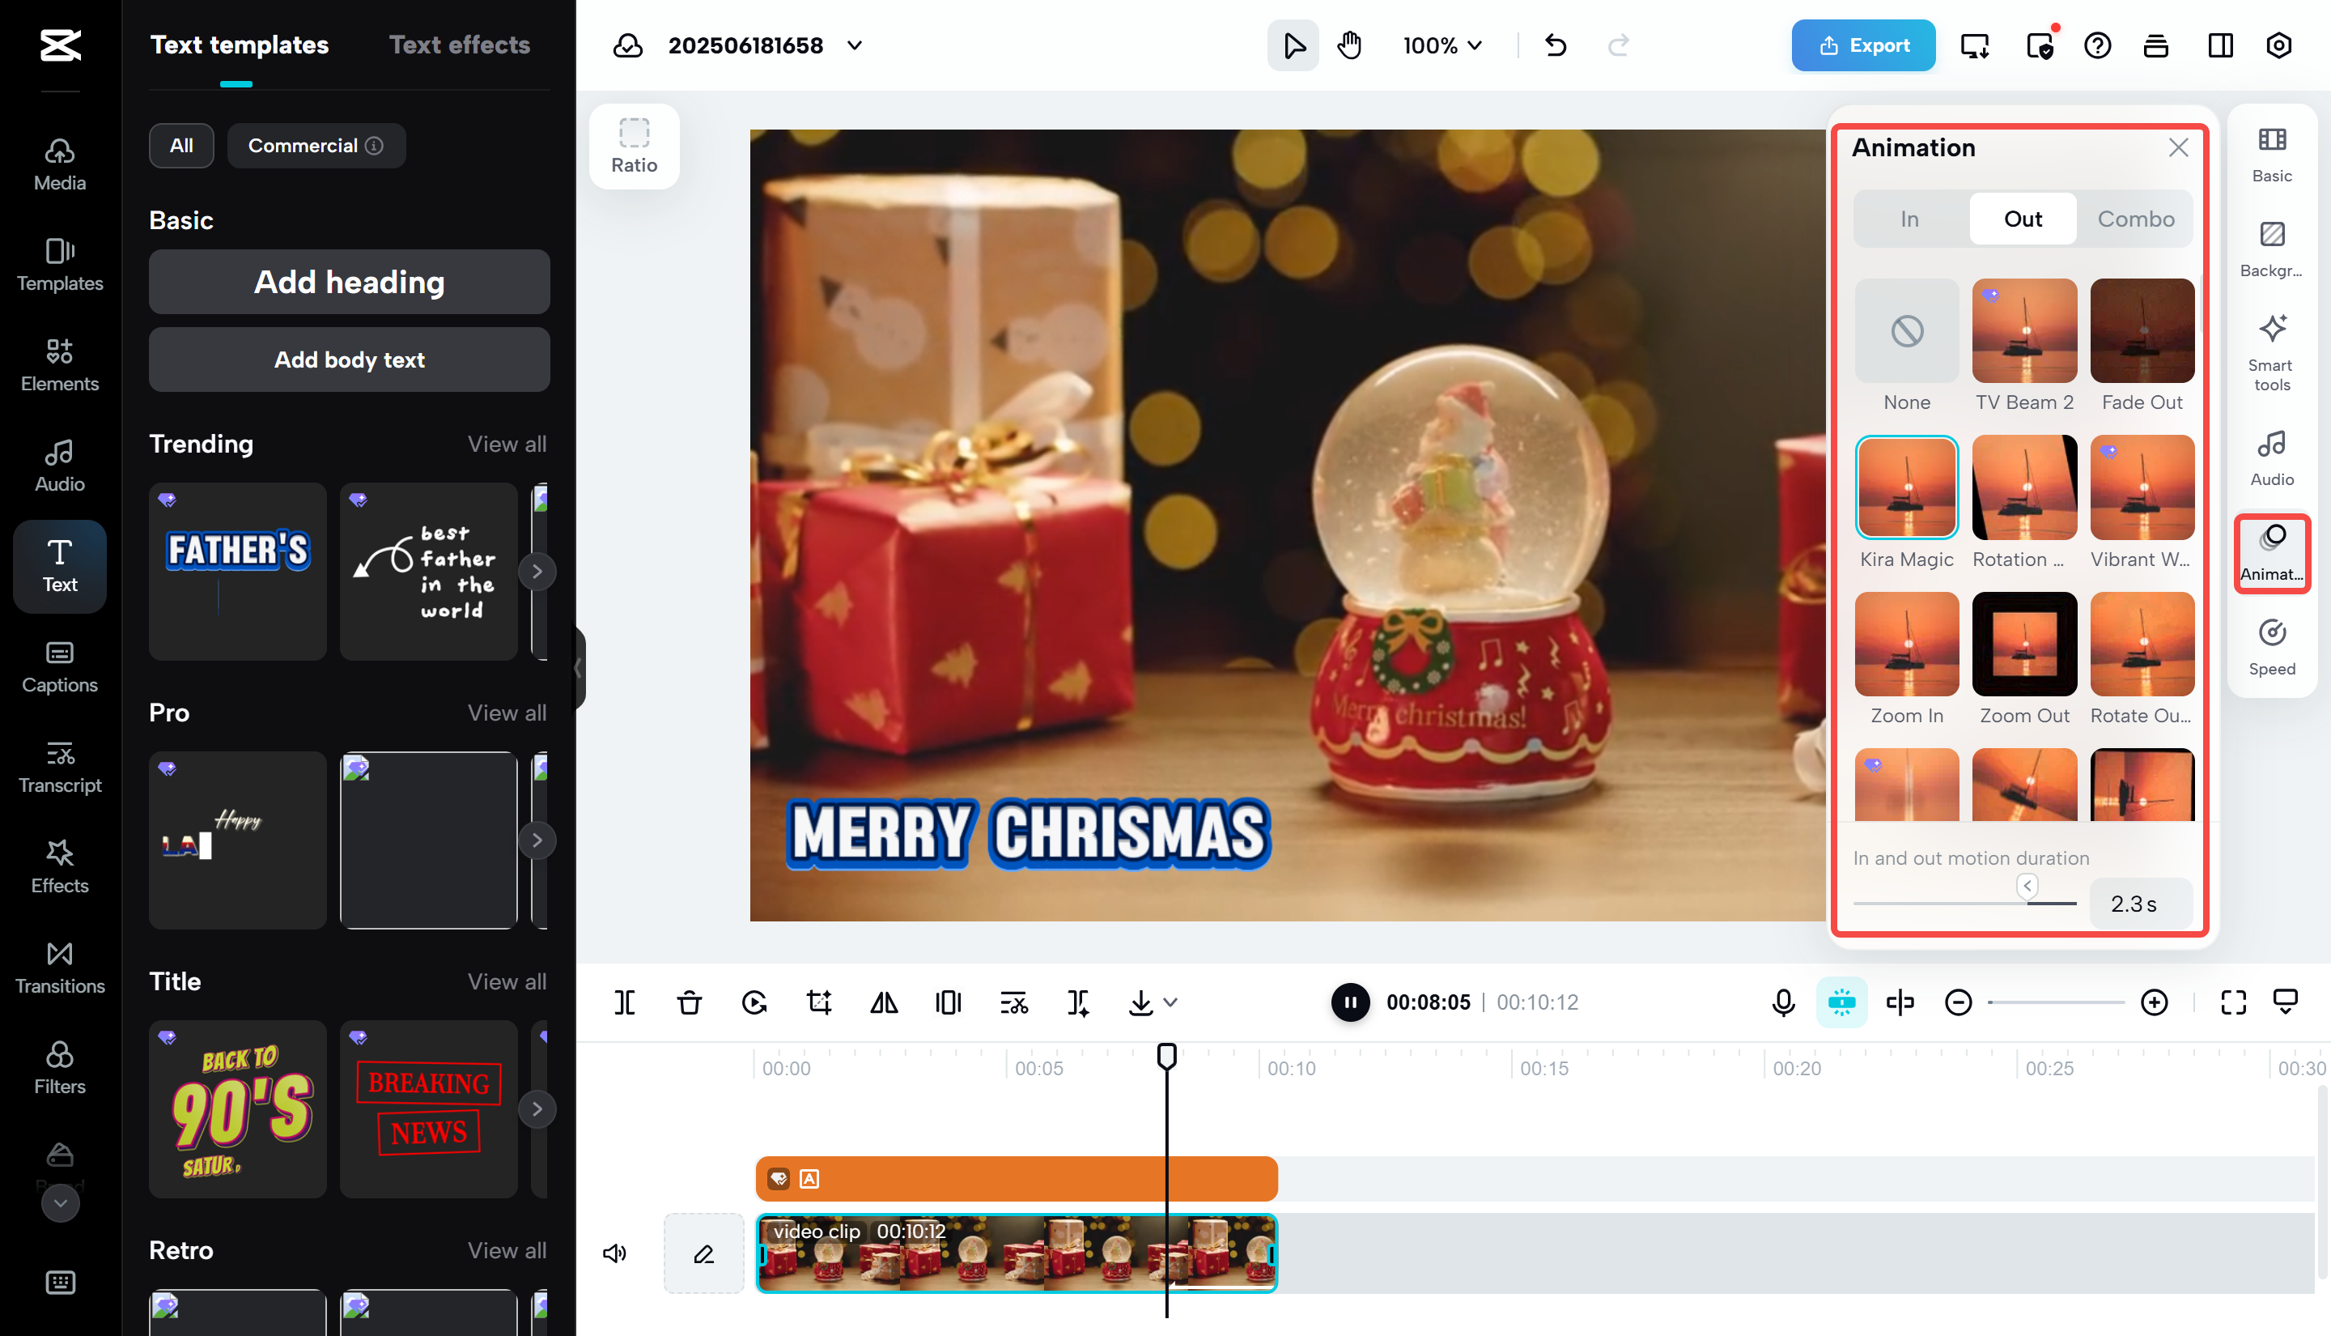Click the Export button

pyautogui.click(x=1862, y=45)
